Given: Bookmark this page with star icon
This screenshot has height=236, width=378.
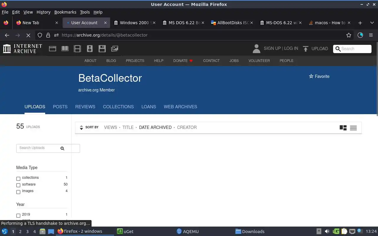Looking at the screenshot, I should pos(349,35).
